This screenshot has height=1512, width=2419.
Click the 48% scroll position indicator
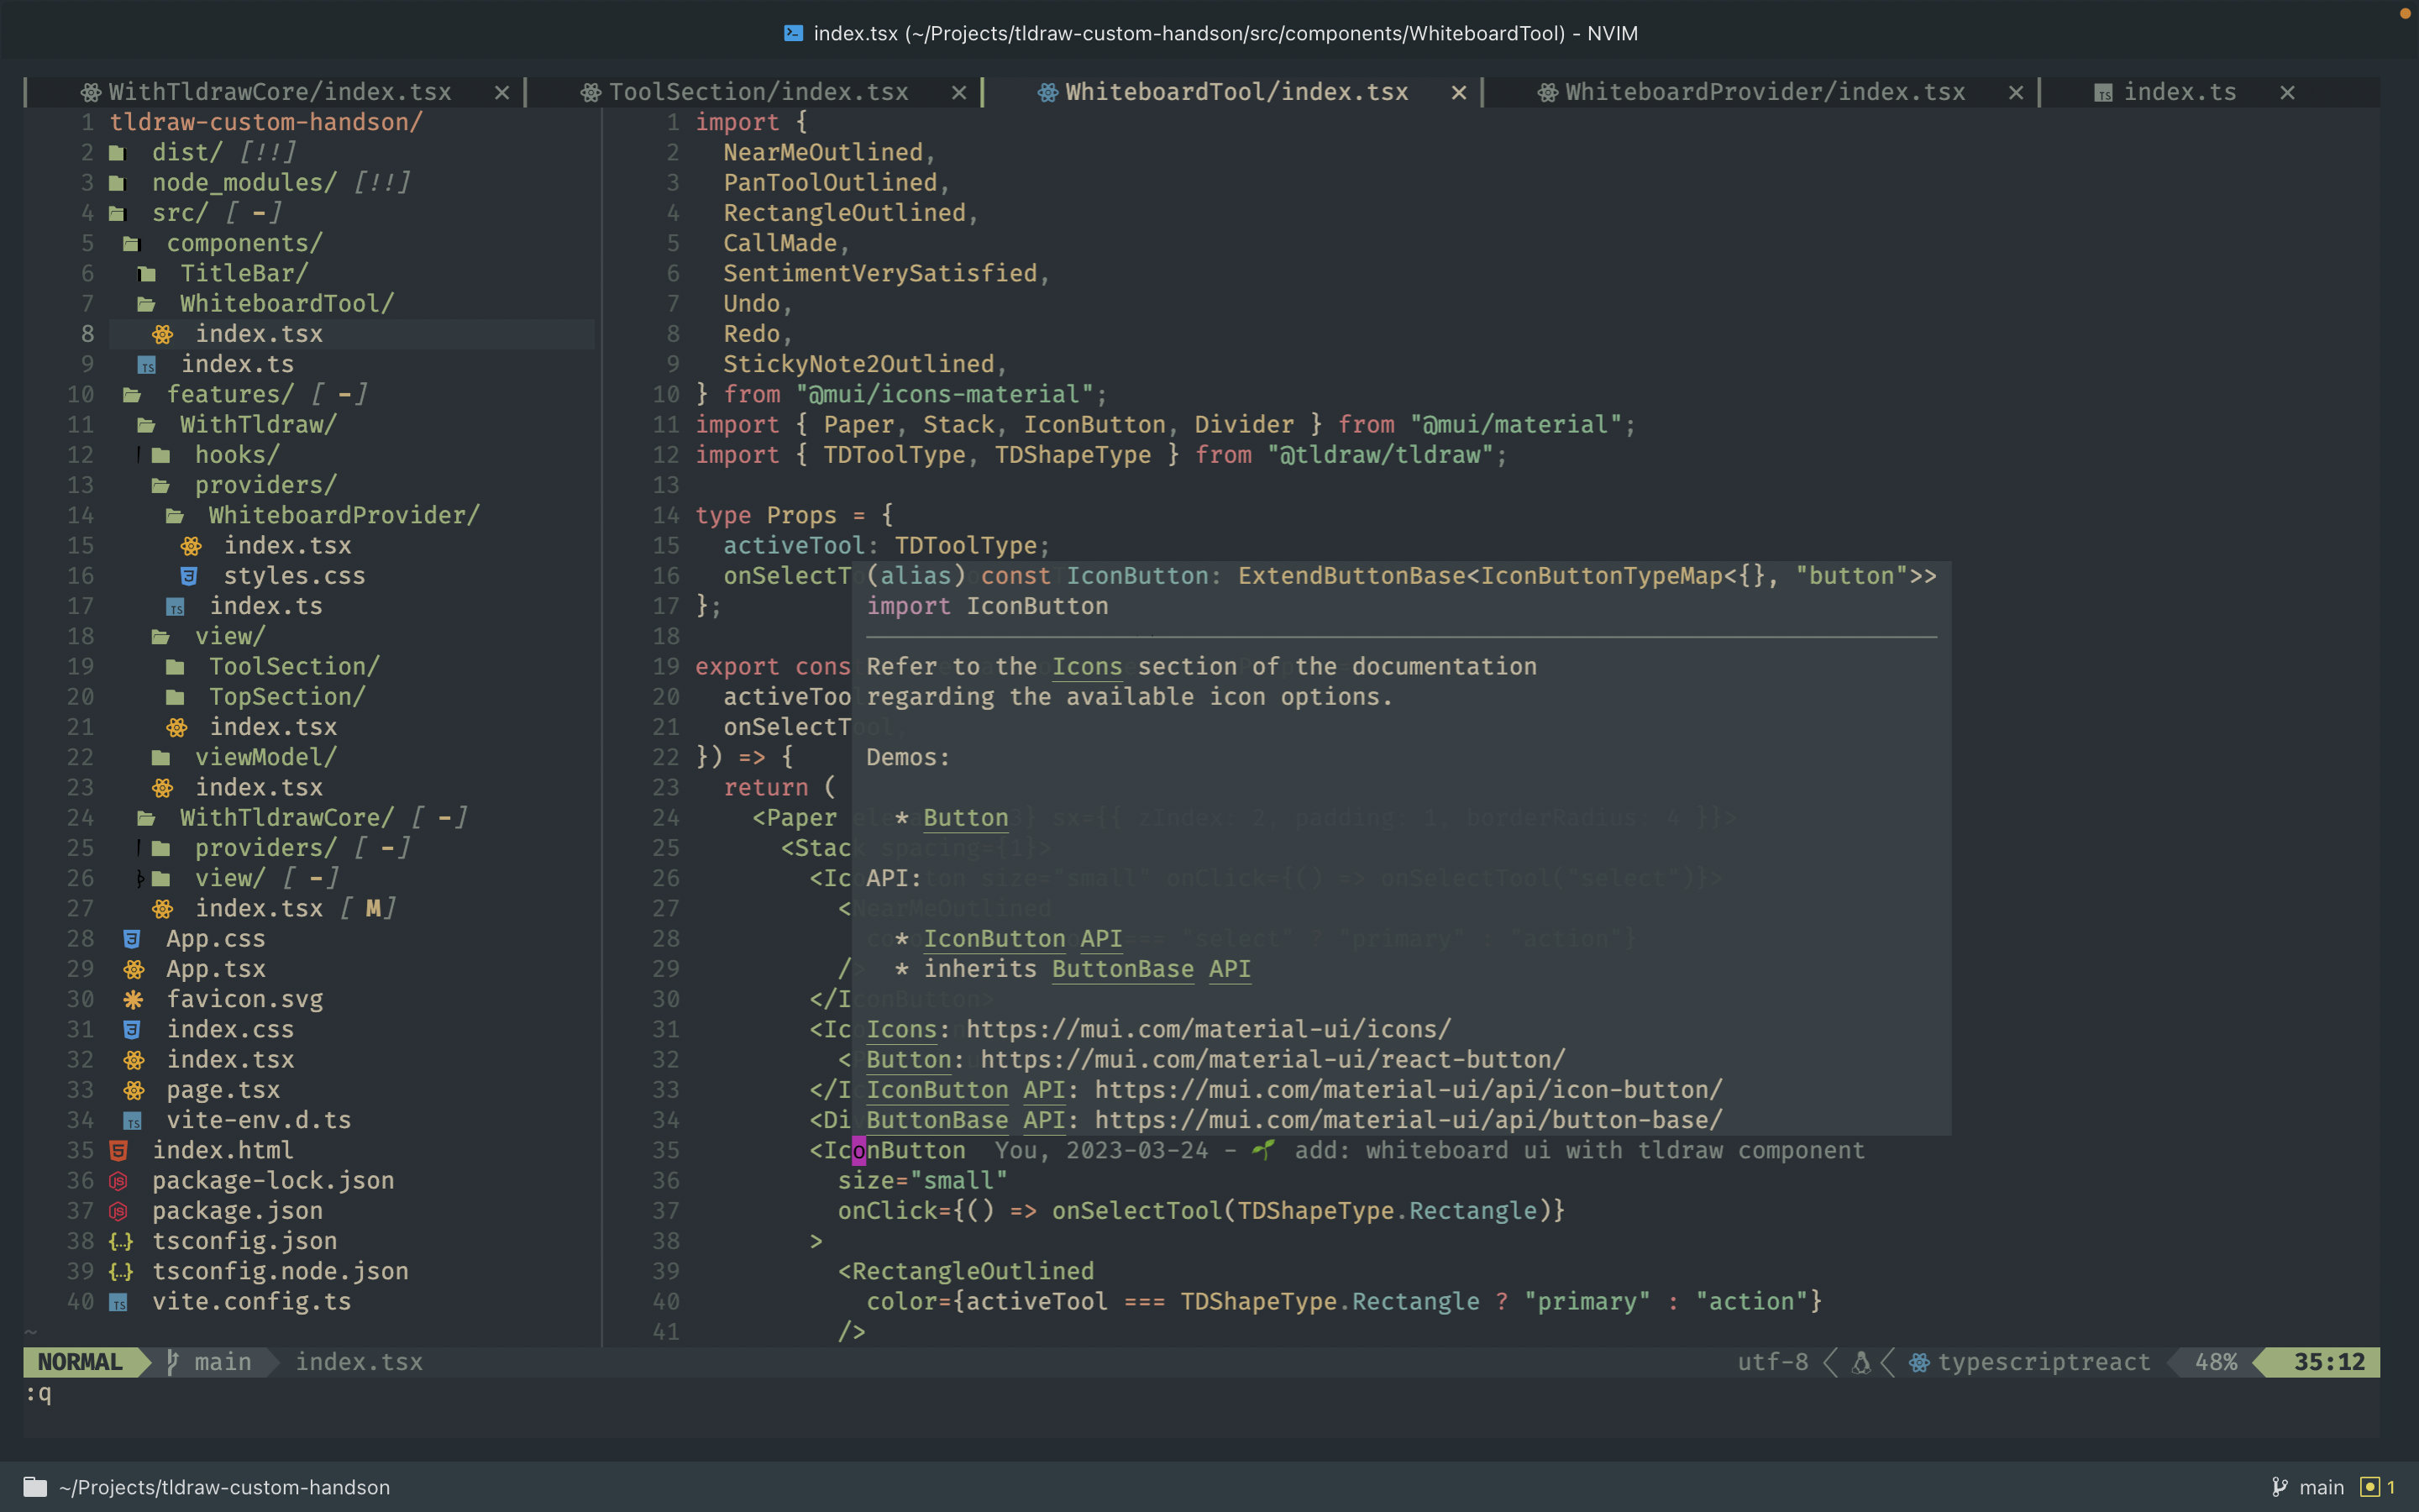coord(2215,1362)
